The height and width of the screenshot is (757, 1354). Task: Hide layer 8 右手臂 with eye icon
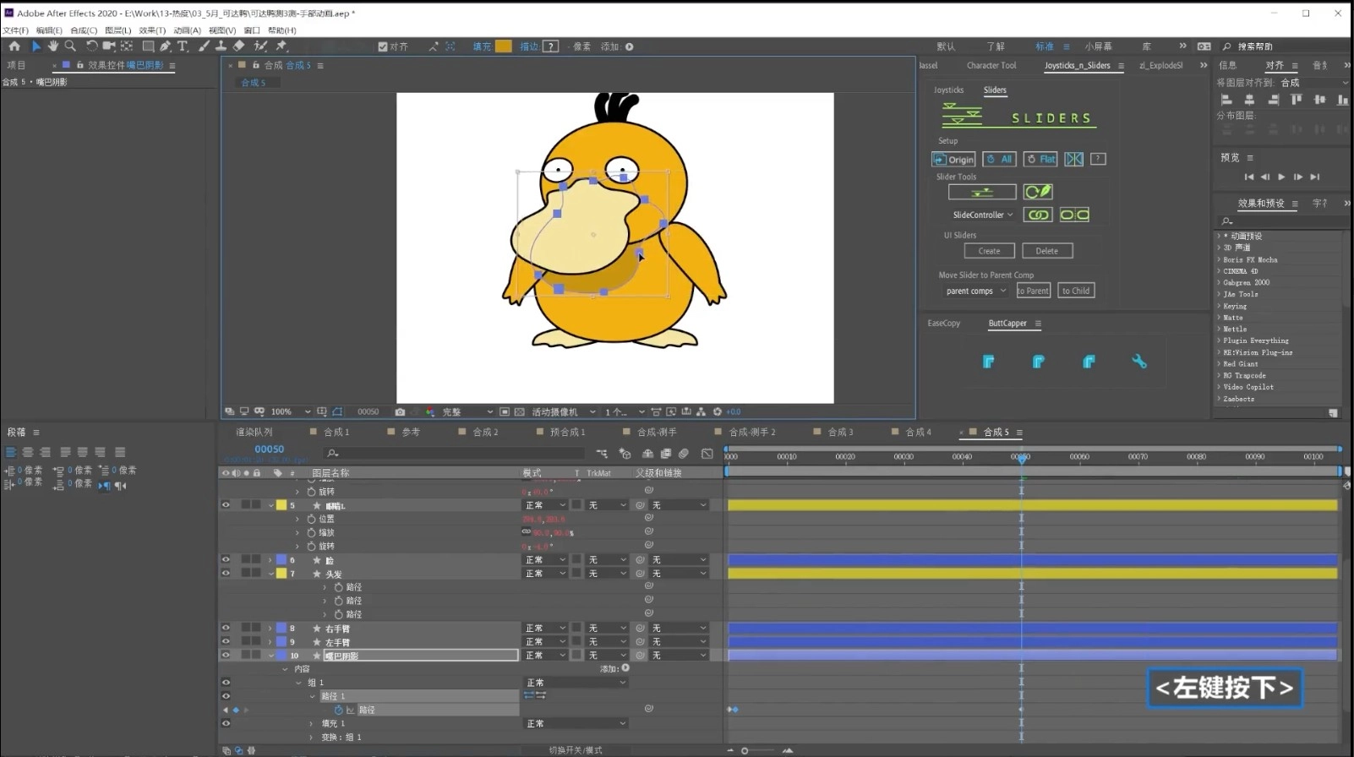point(226,629)
